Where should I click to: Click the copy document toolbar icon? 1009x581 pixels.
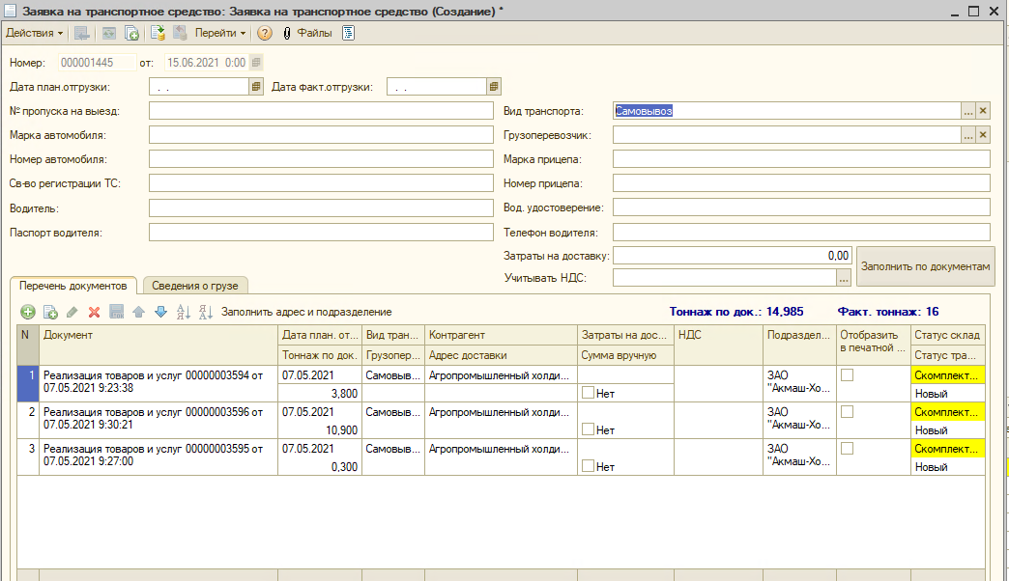tap(131, 34)
